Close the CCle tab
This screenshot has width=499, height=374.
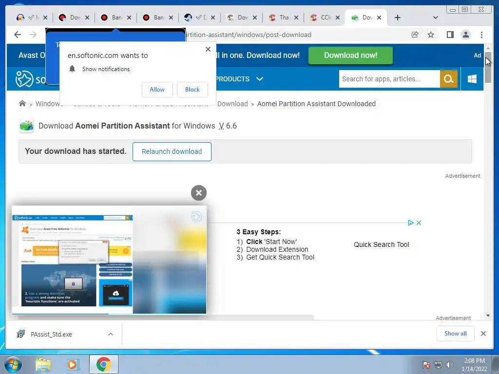click(338, 18)
